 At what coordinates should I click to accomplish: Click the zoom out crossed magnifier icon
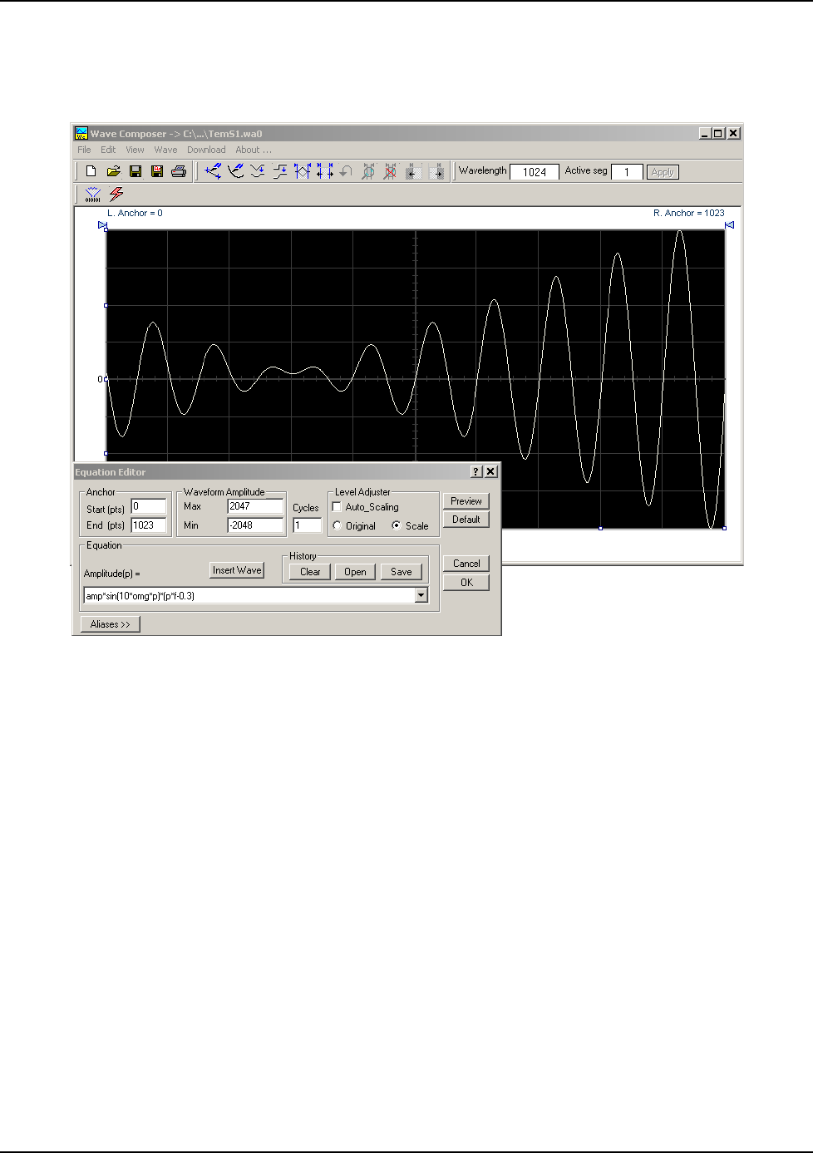click(390, 171)
